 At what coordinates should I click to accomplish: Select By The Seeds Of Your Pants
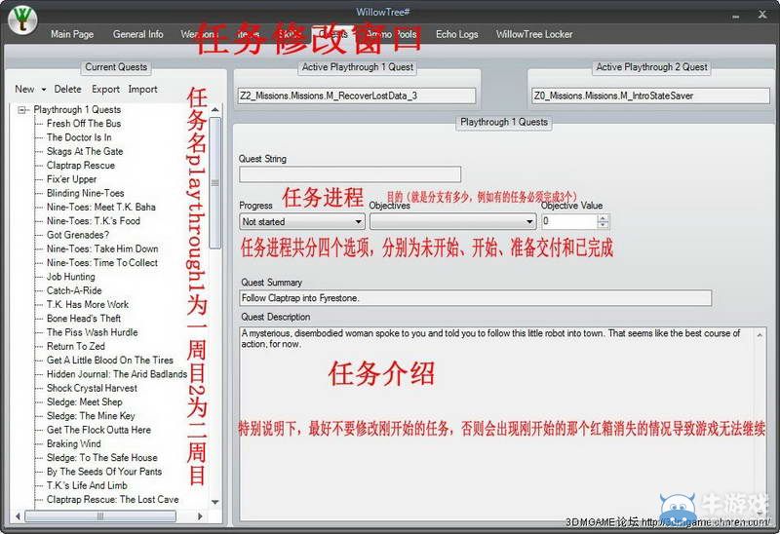click(104, 472)
